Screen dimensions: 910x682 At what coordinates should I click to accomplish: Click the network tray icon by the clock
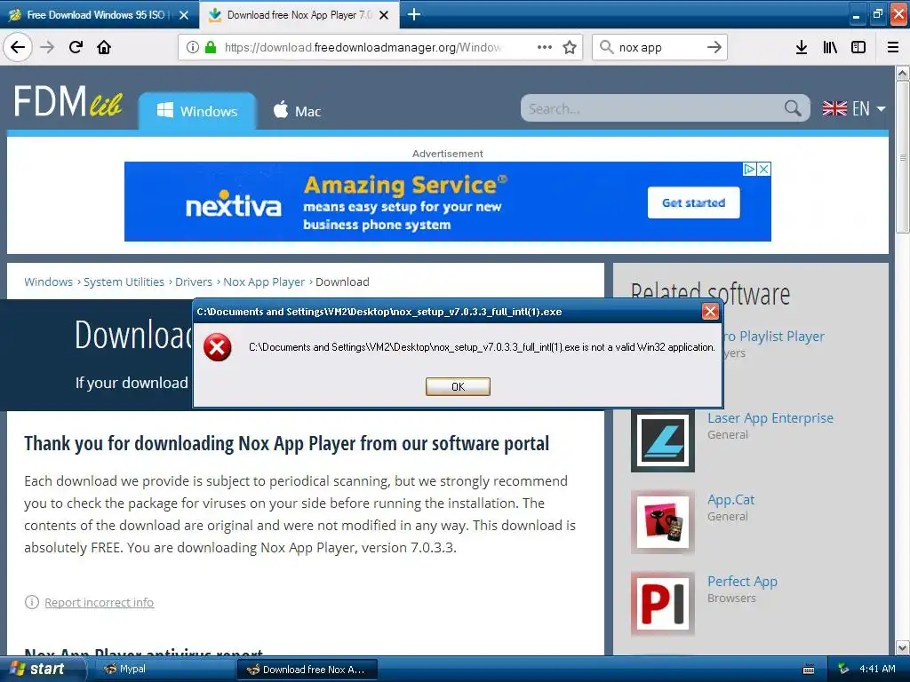pyautogui.click(x=843, y=670)
